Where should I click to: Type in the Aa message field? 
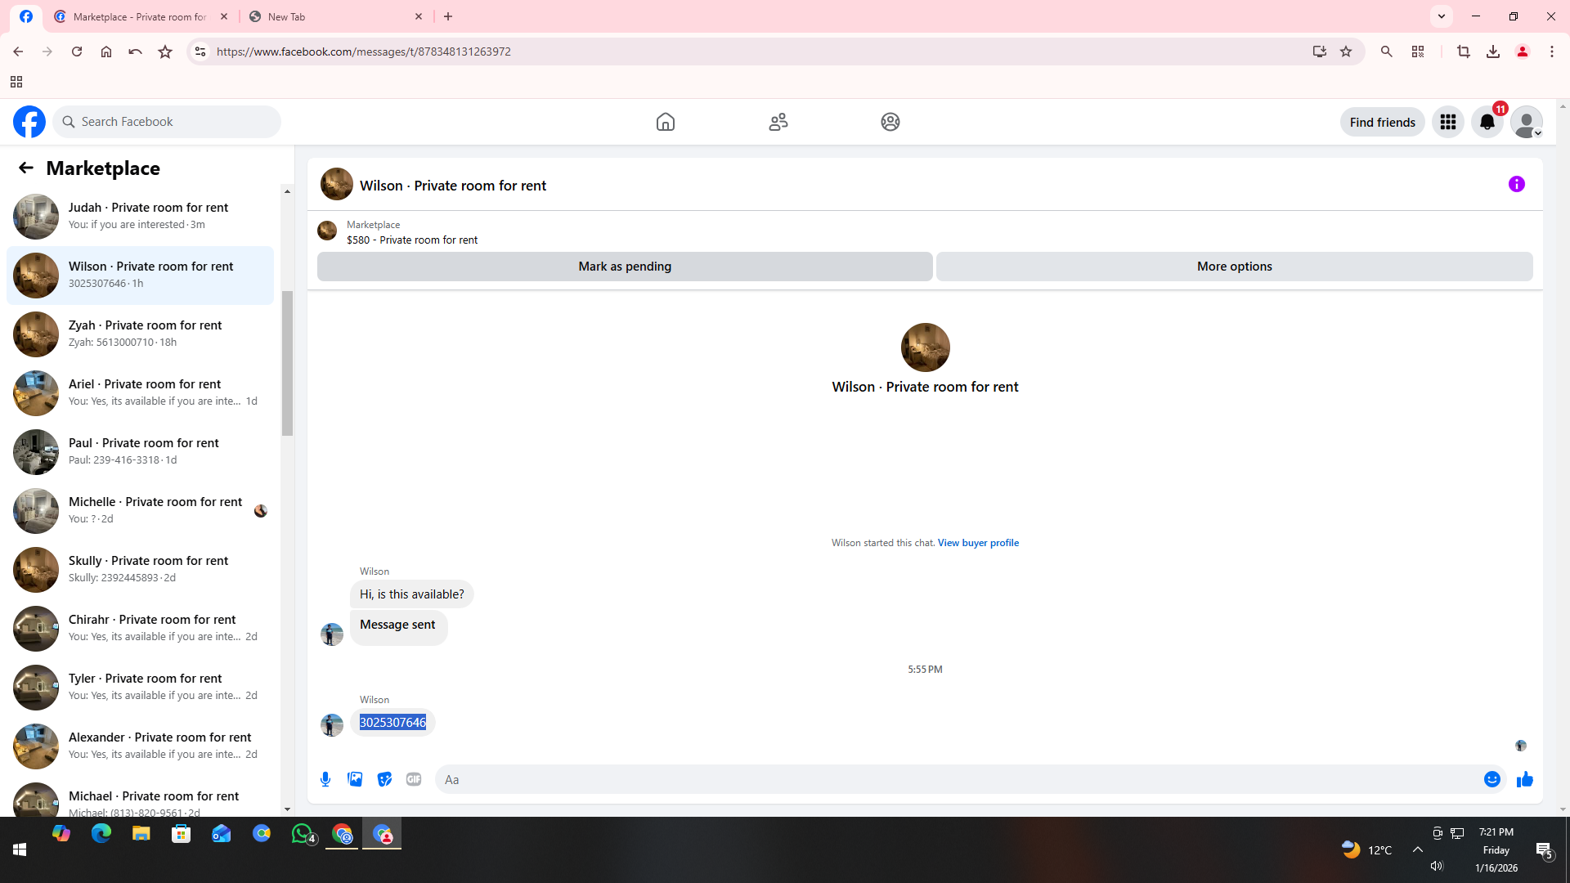pyautogui.click(x=957, y=779)
